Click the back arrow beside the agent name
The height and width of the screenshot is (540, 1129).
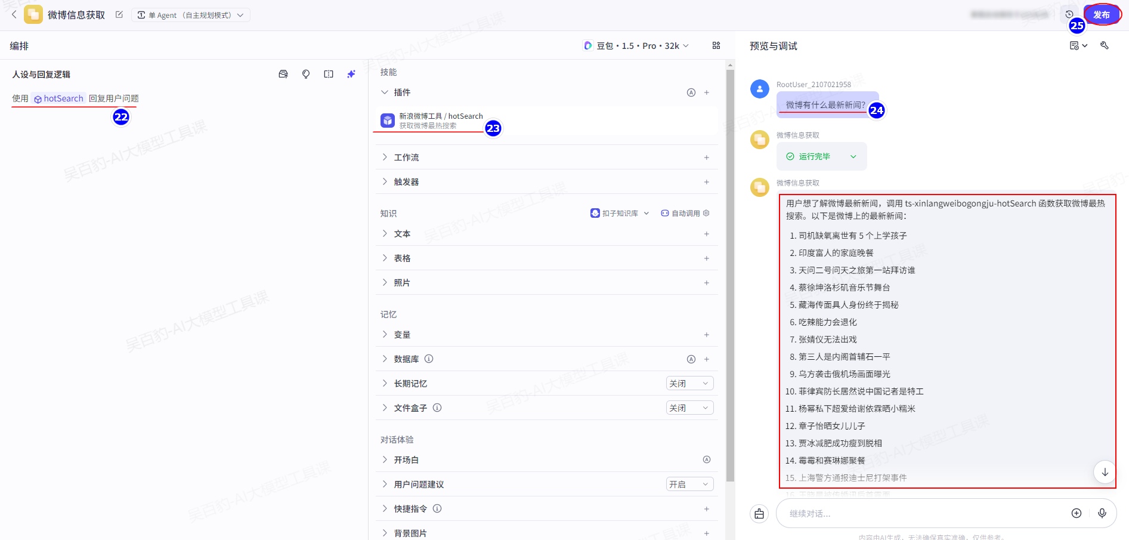pos(14,15)
